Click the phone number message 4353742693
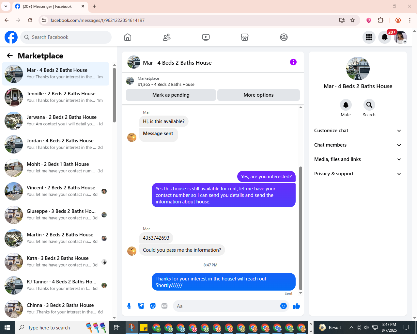The width and height of the screenshot is (417, 334). pos(156,238)
